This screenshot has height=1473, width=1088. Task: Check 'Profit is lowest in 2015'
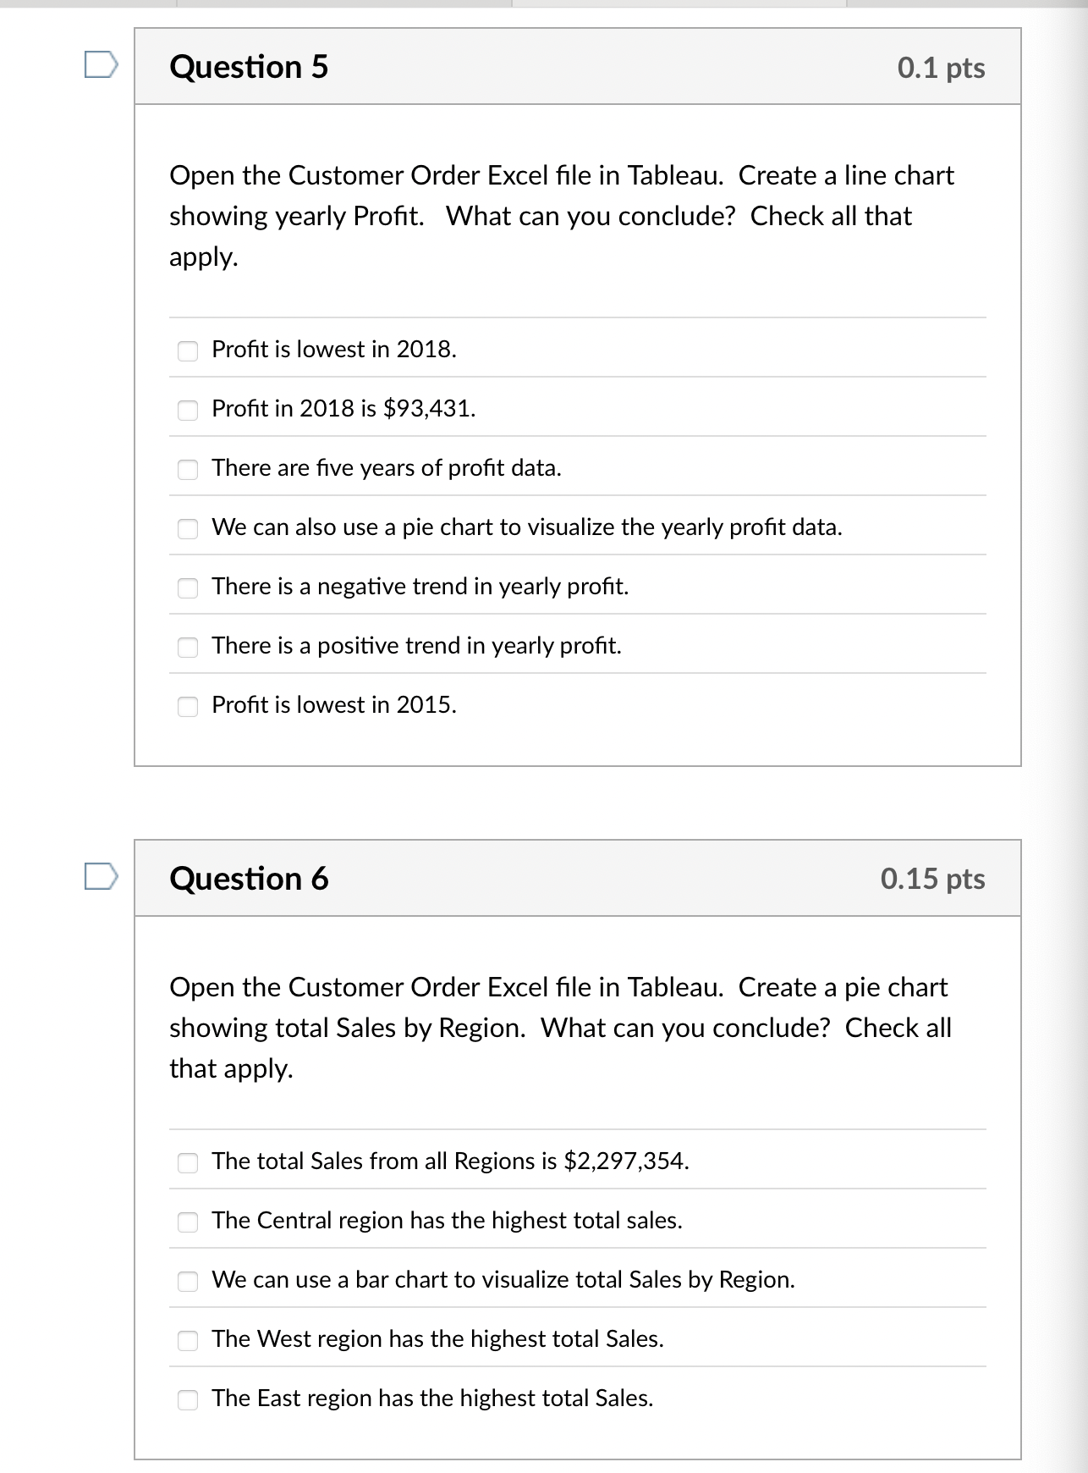(186, 708)
